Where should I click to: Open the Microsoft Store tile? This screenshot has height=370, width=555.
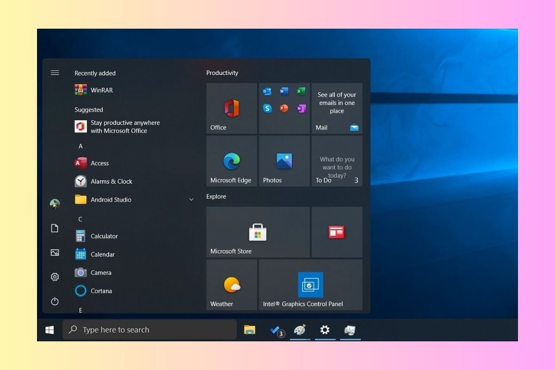(x=258, y=232)
